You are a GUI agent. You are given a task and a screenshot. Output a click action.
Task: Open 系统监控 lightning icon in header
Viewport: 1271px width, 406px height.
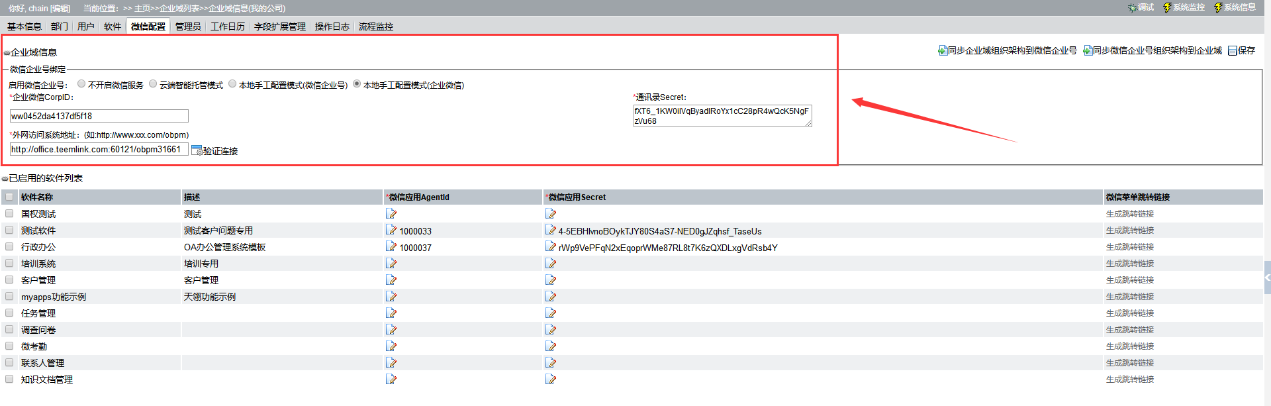click(x=1167, y=7)
